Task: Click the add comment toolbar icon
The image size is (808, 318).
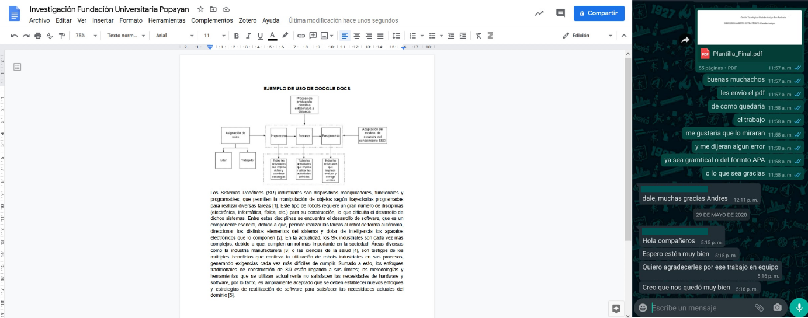Action: [313, 36]
